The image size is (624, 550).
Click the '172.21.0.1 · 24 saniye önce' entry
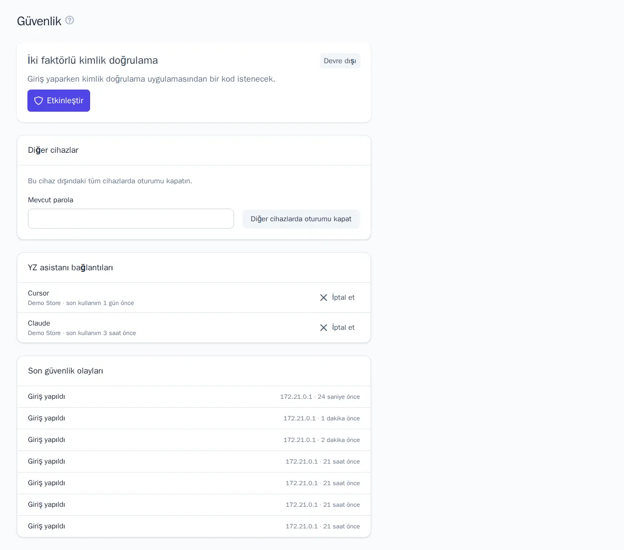point(320,397)
